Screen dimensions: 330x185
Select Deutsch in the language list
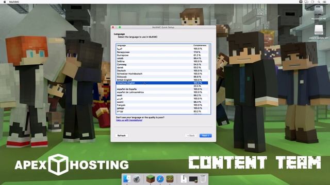pos(162,71)
